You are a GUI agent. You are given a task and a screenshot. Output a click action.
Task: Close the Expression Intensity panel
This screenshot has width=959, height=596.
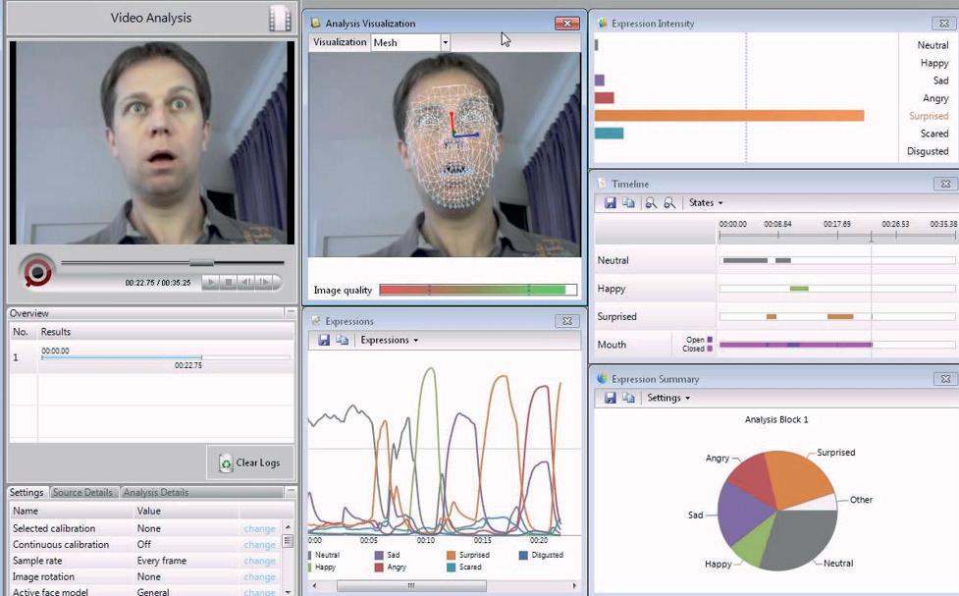[945, 24]
